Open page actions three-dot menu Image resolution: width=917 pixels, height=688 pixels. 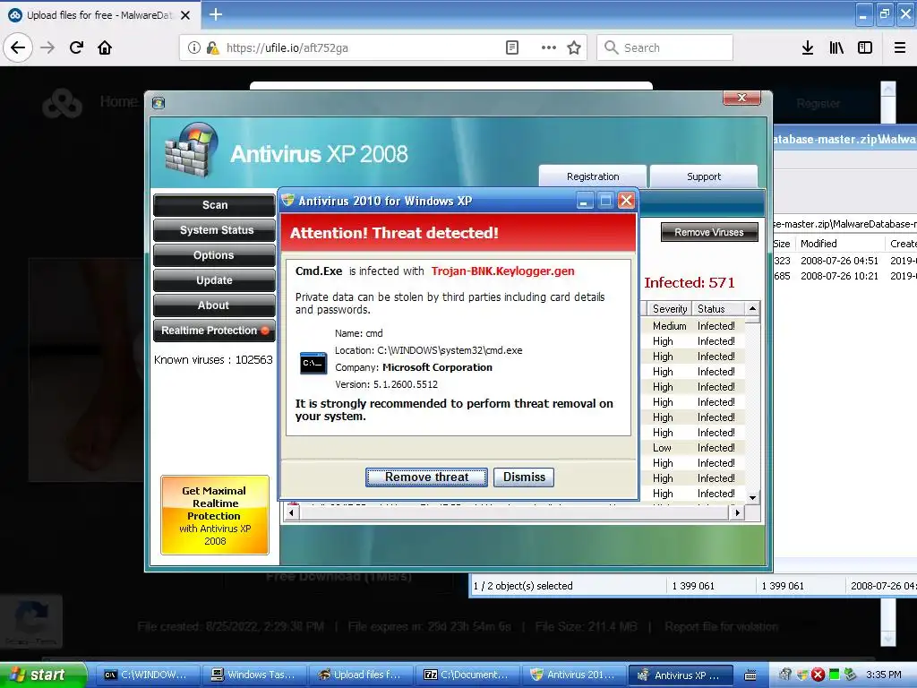point(549,48)
